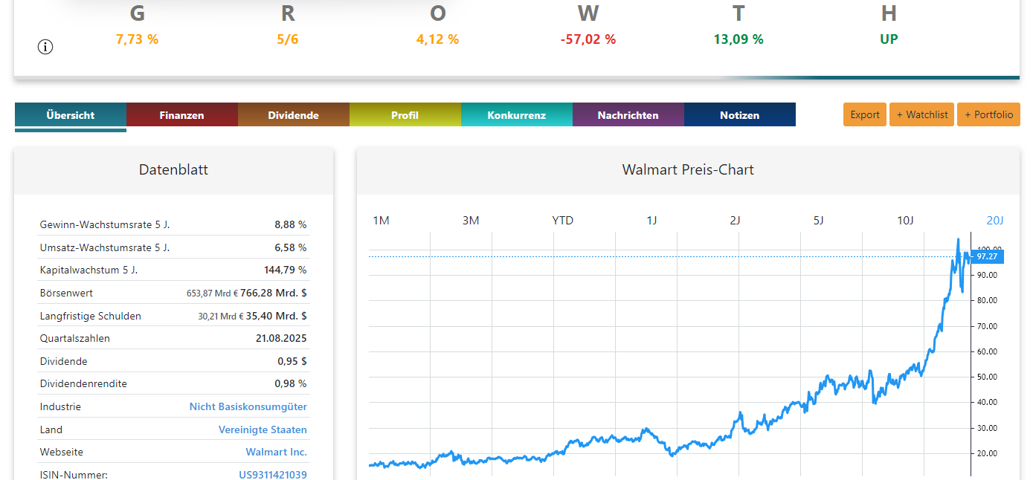1033x480 pixels.
Task: Add stock to Watchlist
Action: click(922, 114)
